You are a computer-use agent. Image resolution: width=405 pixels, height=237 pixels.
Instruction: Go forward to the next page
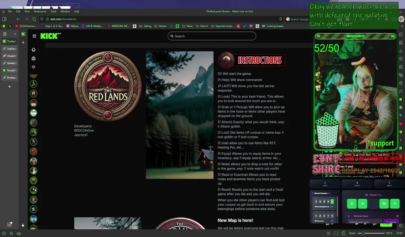[26, 19]
